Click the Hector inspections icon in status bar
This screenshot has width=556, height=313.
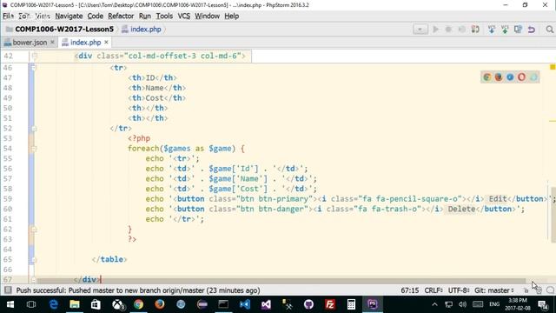point(539,290)
